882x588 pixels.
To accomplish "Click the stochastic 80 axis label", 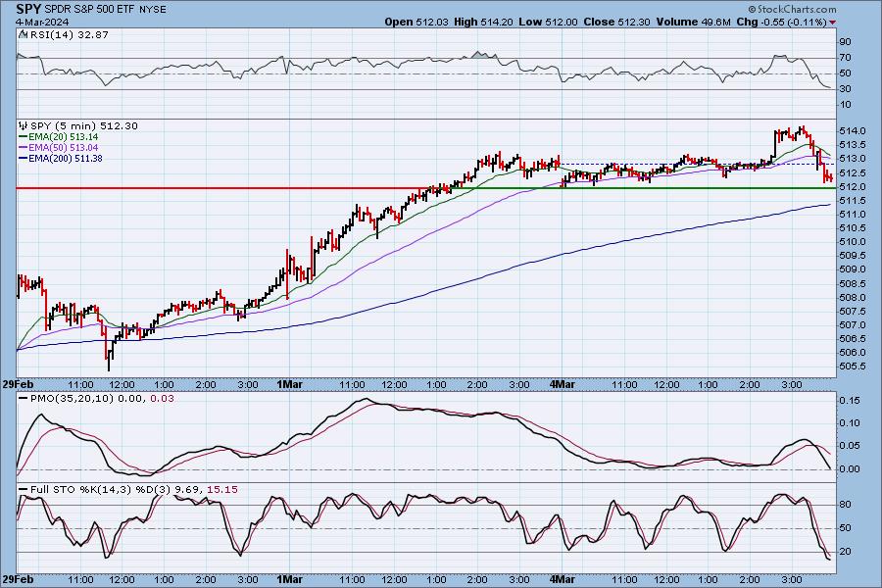I will [x=845, y=504].
